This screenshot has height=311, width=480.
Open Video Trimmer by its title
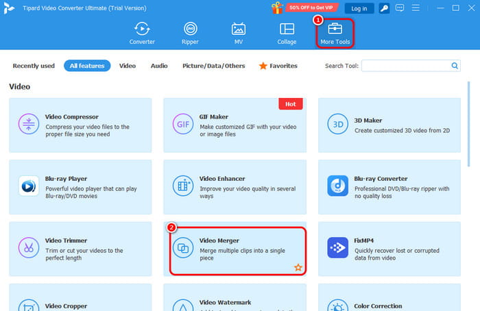[66, 240]
